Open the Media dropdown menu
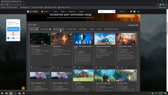Image resolution: width=168 pixels, height=95 pixels. pyautogui.click(x=64, y=12)
